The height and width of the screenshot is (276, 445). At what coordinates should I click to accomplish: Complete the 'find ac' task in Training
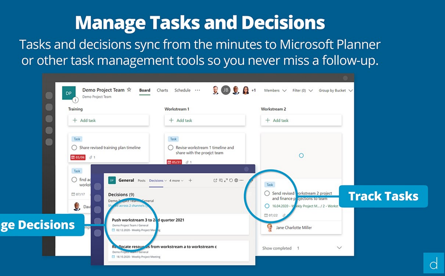click(74, 179)
